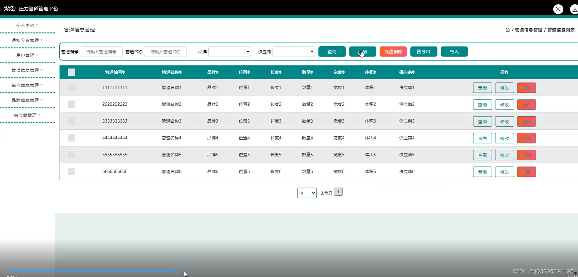Click 查看 for row 管道名称4
This screenshot has width=578, height=277.
click(482, 138)
